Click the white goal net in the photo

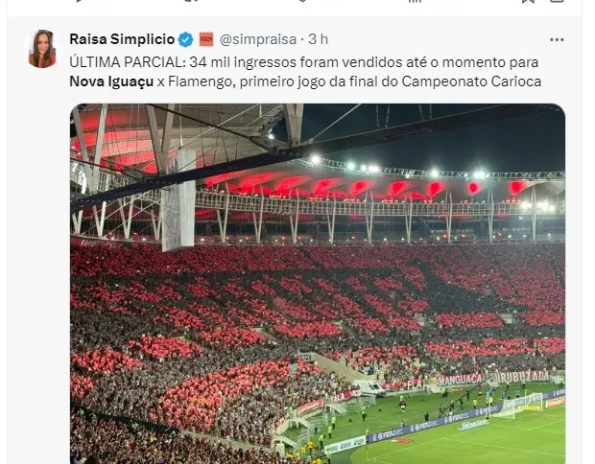(518, 405)
